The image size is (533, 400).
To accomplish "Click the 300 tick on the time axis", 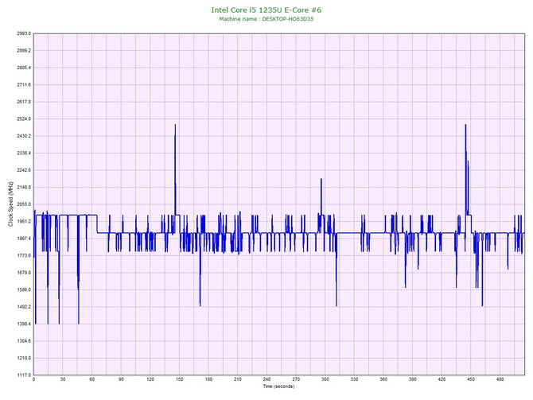I will coord(325,379).
